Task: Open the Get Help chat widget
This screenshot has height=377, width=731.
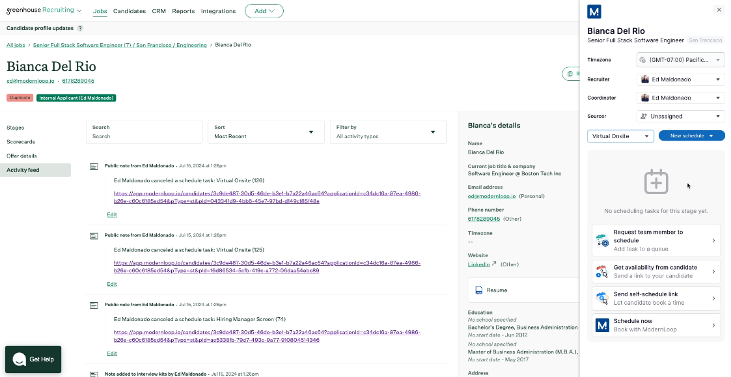Action: click(33, 359)
